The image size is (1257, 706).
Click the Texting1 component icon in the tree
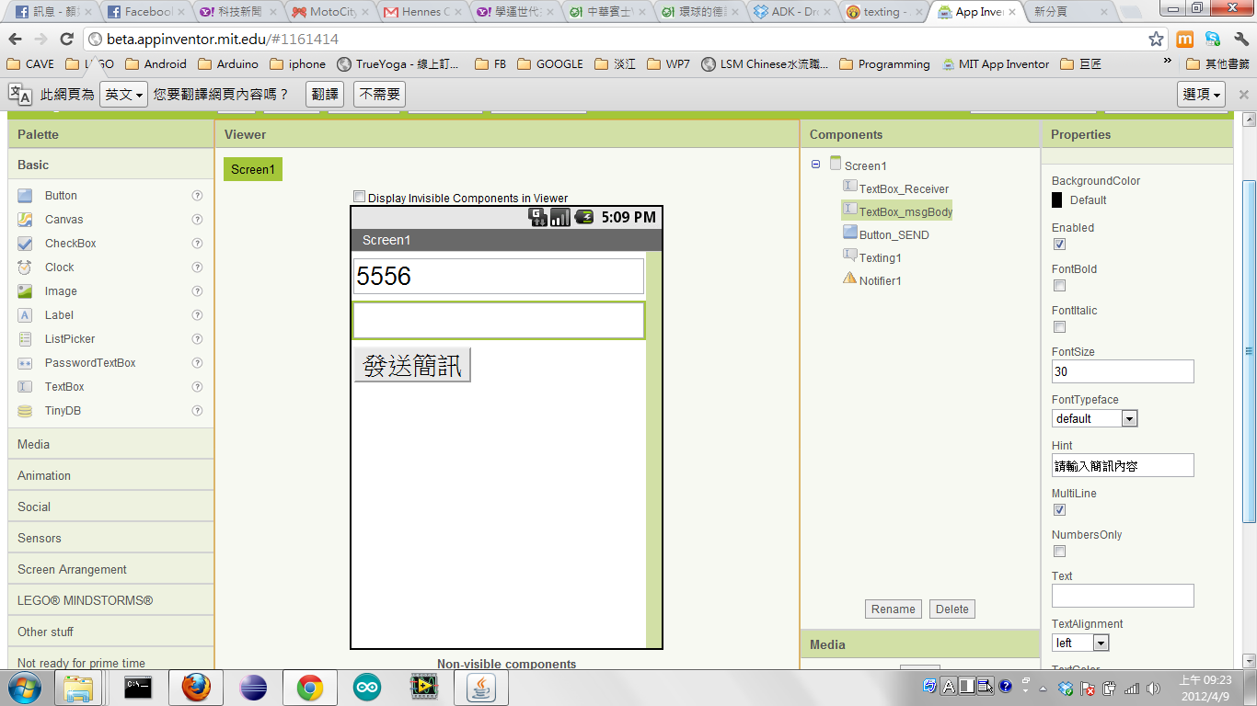pos(849,256)
